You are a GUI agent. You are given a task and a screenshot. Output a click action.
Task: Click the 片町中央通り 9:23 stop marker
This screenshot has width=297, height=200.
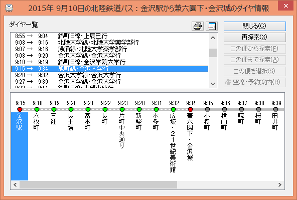[122, 109]
